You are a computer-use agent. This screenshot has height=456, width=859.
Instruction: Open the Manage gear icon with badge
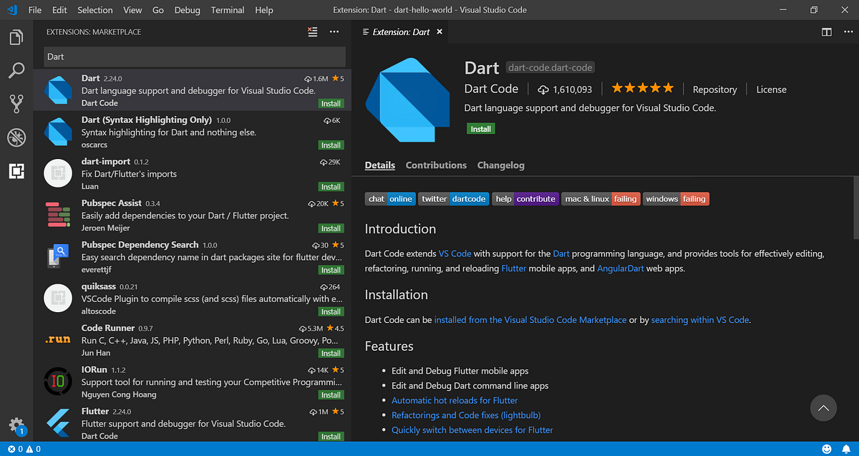pyautogui.click(x=16, y=425)
